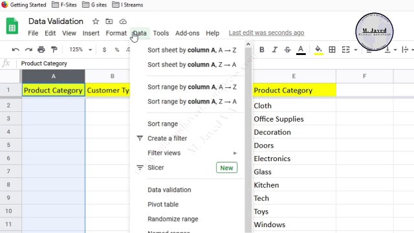The image size is (414, 233).
Task: Toggle strikethrough formatting
Action: (287, 50)
